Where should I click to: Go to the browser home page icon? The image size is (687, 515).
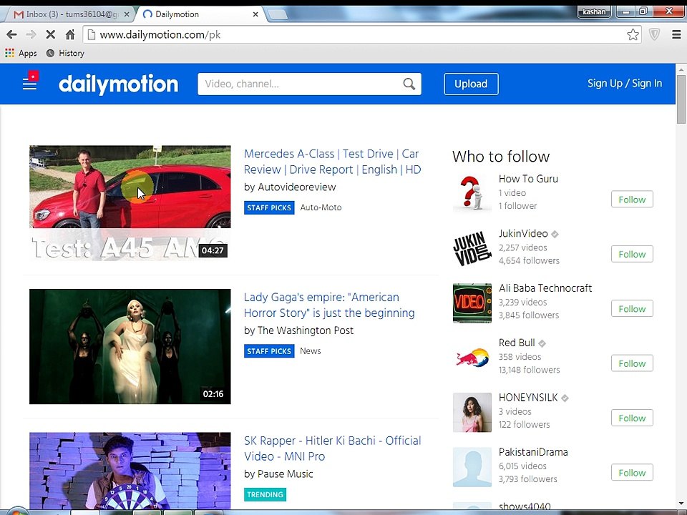[70, 34]
